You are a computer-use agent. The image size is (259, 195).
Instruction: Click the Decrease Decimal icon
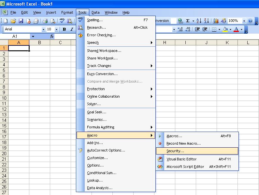pos(188,29)
